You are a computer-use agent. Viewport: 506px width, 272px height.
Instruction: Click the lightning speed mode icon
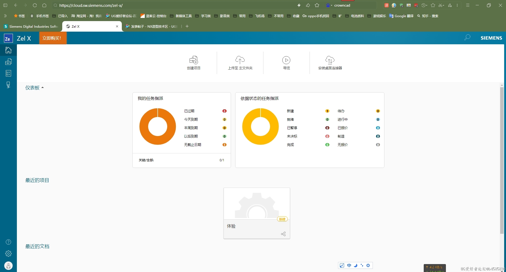pos(299,5)
